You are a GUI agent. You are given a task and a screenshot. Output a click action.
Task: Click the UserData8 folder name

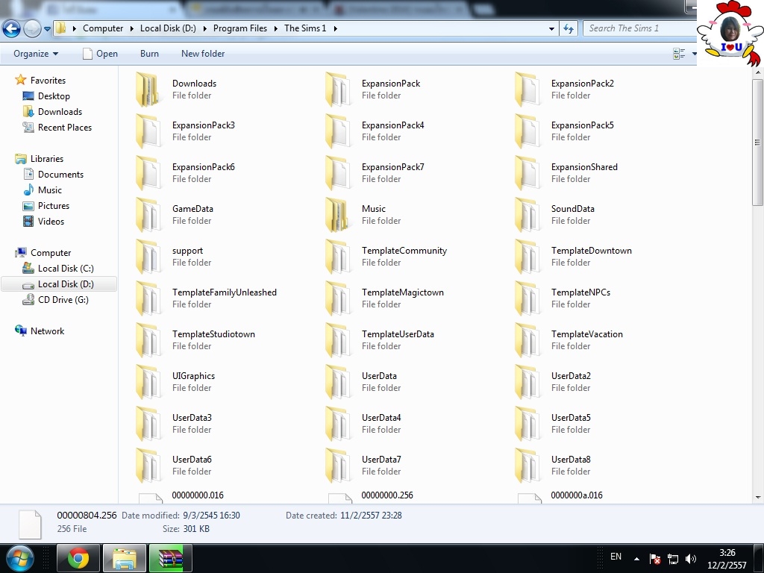coord(571,460)
